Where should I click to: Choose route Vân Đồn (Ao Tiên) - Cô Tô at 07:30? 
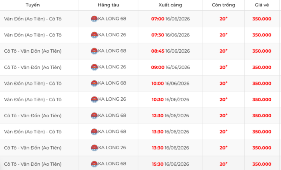[x=33, y=35]
